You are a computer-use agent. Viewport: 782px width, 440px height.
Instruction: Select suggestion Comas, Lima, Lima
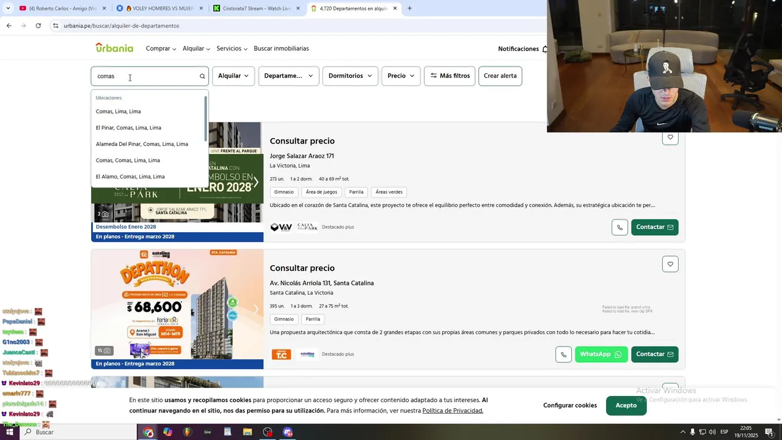click(118, 111)
